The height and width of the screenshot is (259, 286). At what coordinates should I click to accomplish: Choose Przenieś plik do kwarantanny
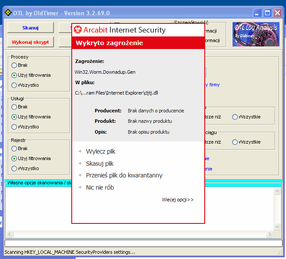pos(124,175)
